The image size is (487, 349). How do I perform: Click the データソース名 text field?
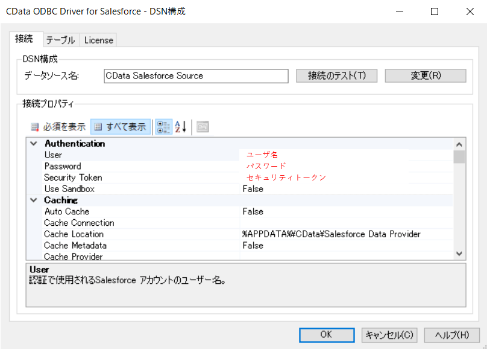click(x=196, y=75)
